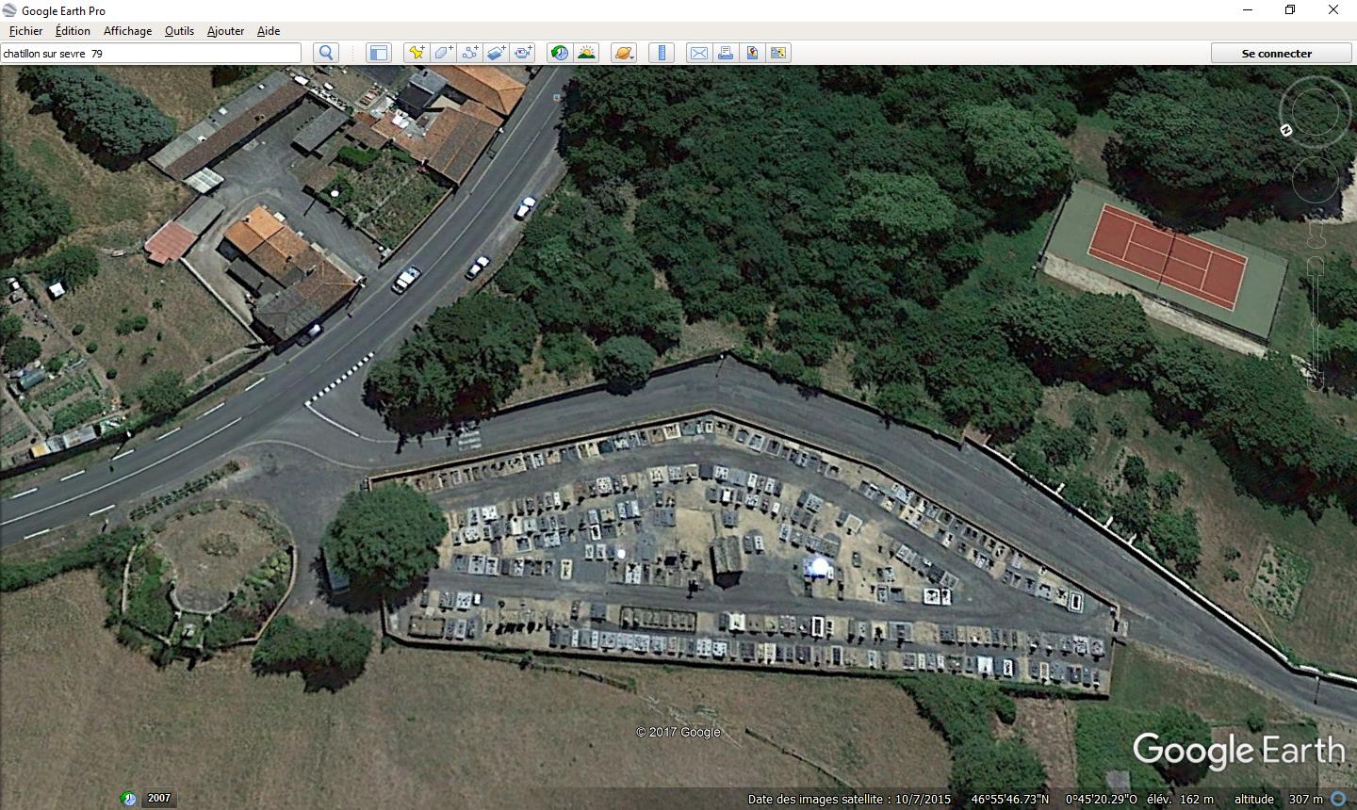Show the ruler tool

662,53
